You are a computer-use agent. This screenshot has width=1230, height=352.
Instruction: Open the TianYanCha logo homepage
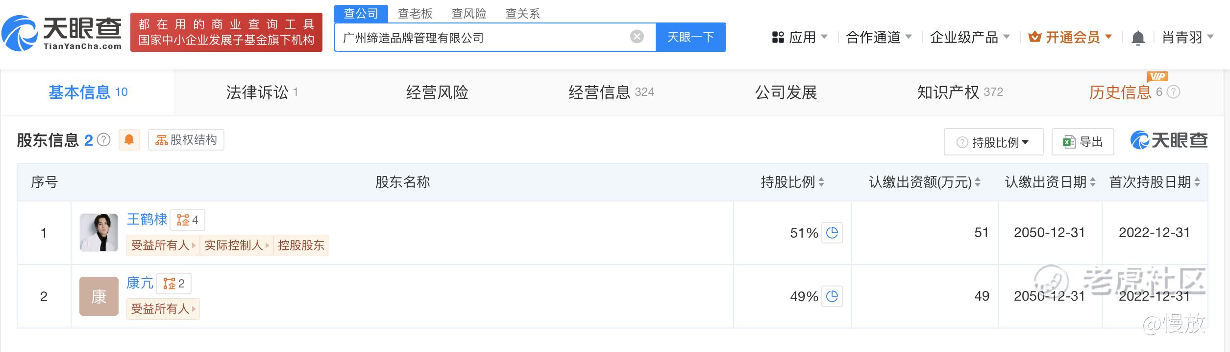(62, 33)
